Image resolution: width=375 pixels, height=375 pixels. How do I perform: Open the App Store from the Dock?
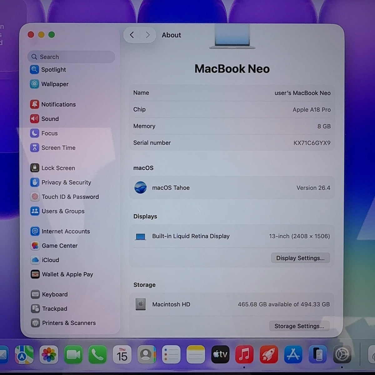click(293, 354)
